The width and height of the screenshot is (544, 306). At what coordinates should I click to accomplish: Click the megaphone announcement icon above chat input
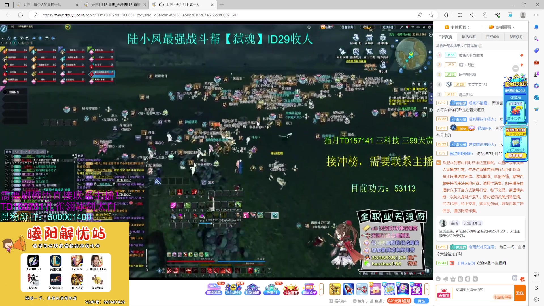446,279
